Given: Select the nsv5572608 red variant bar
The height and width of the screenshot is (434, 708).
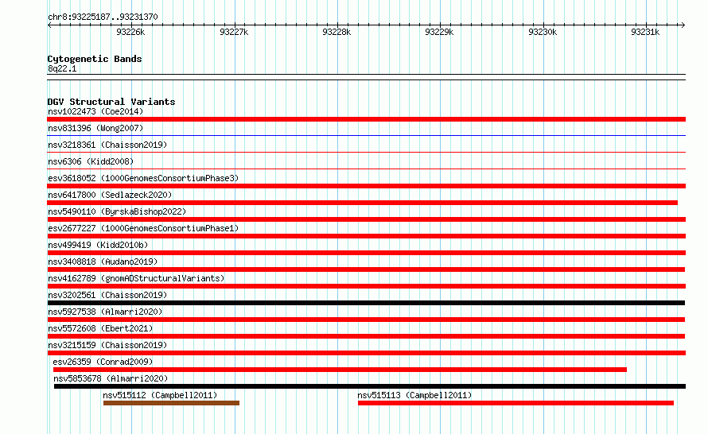Looking at the screenshot, I should coord(366,336).
